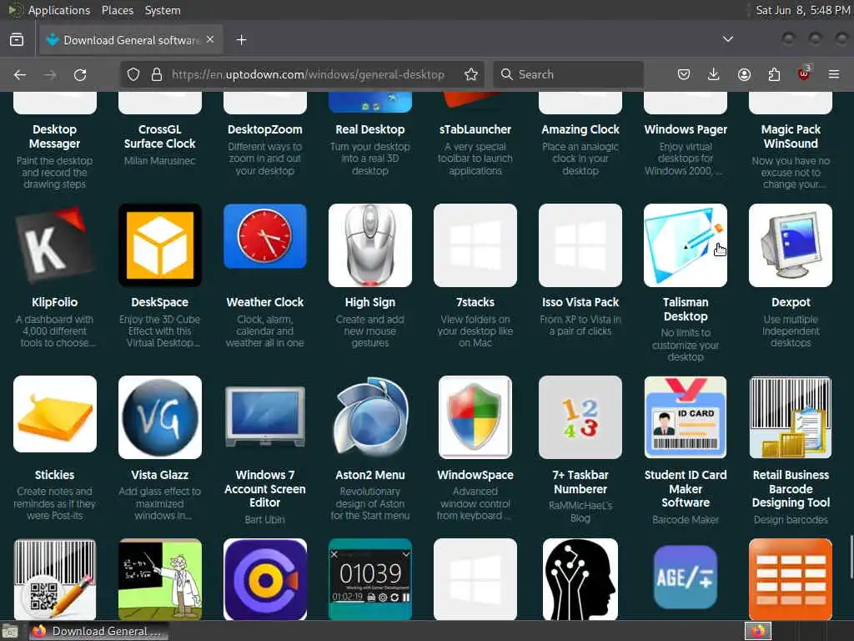Open the Windows Pager title link
This screenshot has height=641, width=854.
click(686, 129)
